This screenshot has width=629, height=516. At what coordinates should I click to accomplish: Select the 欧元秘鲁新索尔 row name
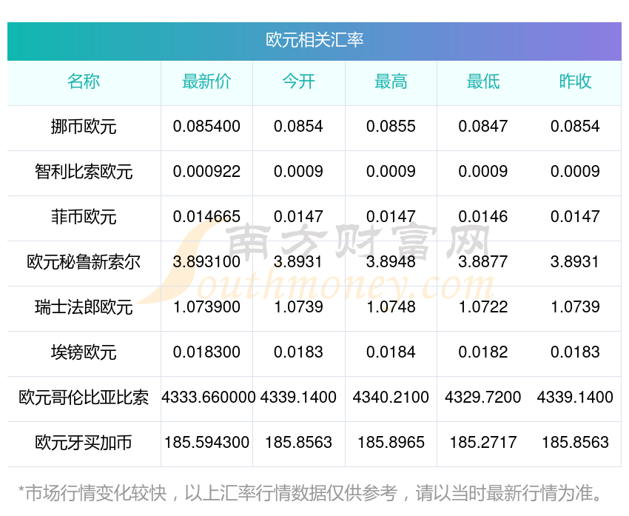click(x=84, y=263)
